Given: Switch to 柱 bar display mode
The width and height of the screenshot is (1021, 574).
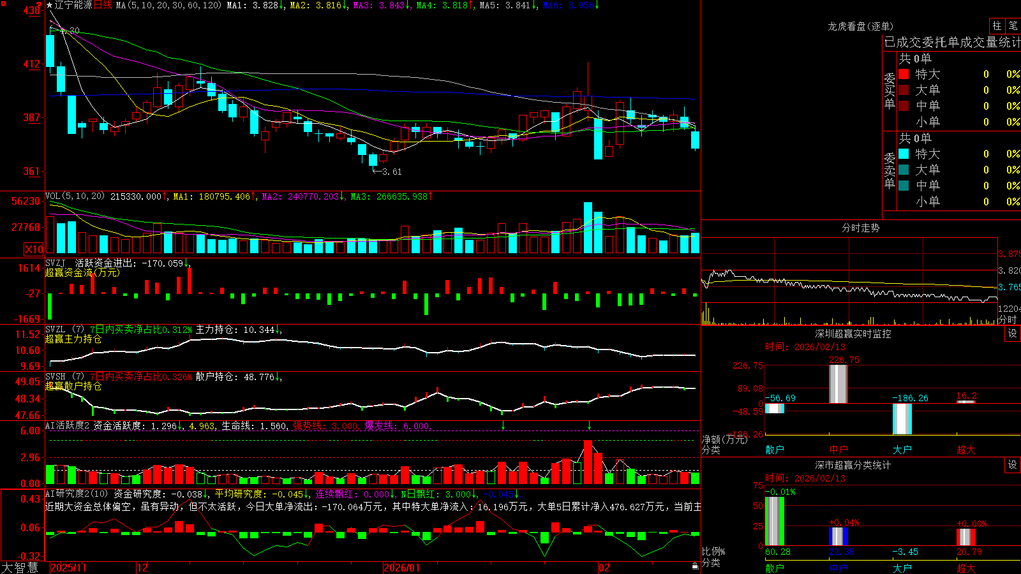Looking at the screenshot, I should click(997, 26).
